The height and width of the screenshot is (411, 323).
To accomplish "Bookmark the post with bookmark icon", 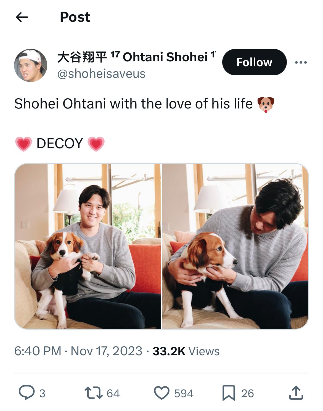I will point(229,393).
